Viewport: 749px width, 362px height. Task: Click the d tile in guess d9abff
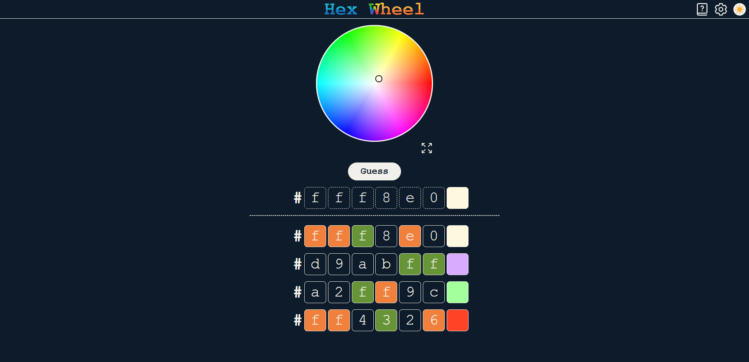315,264
